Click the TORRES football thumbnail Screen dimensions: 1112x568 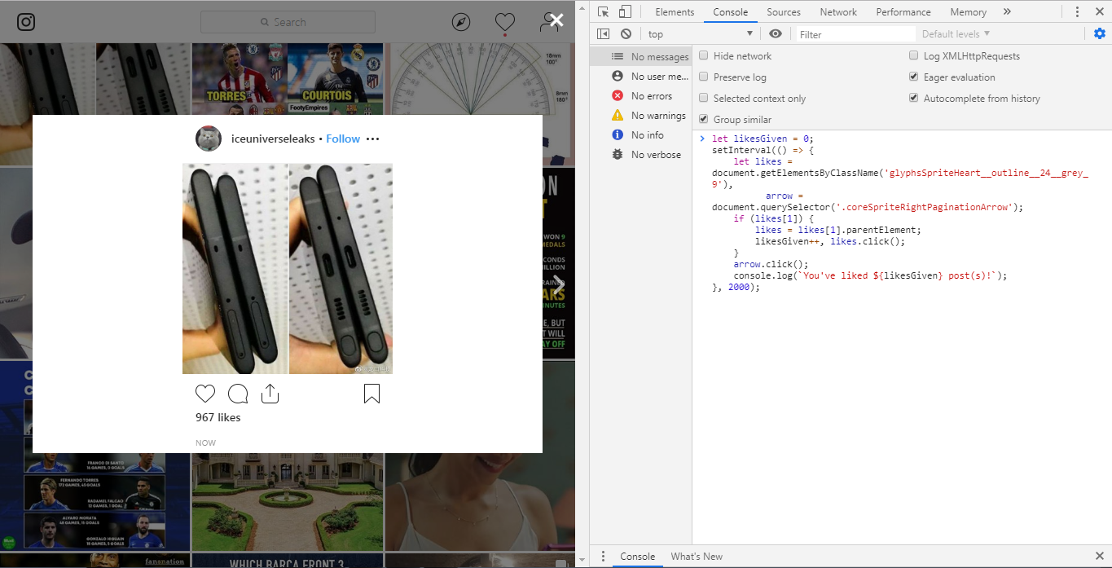click(x=240, y=79)
